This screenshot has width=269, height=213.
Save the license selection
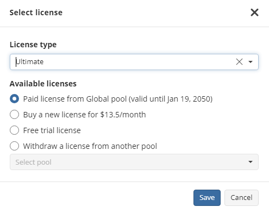coord(207,198)
